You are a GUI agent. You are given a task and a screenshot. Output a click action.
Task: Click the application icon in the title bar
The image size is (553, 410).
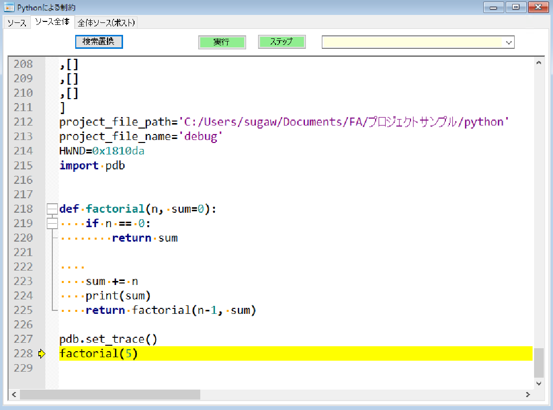[8, 7]
